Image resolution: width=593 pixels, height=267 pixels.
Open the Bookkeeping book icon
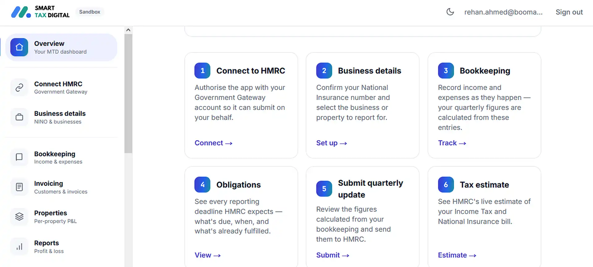coord(19,157)
